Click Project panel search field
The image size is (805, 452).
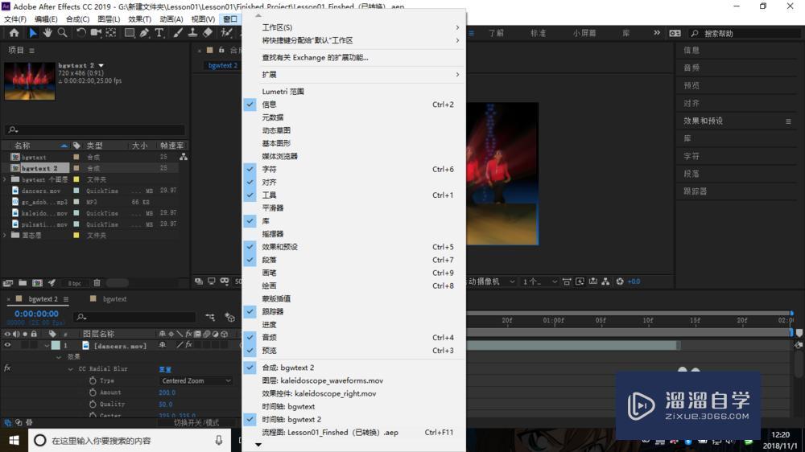[95, 129]
